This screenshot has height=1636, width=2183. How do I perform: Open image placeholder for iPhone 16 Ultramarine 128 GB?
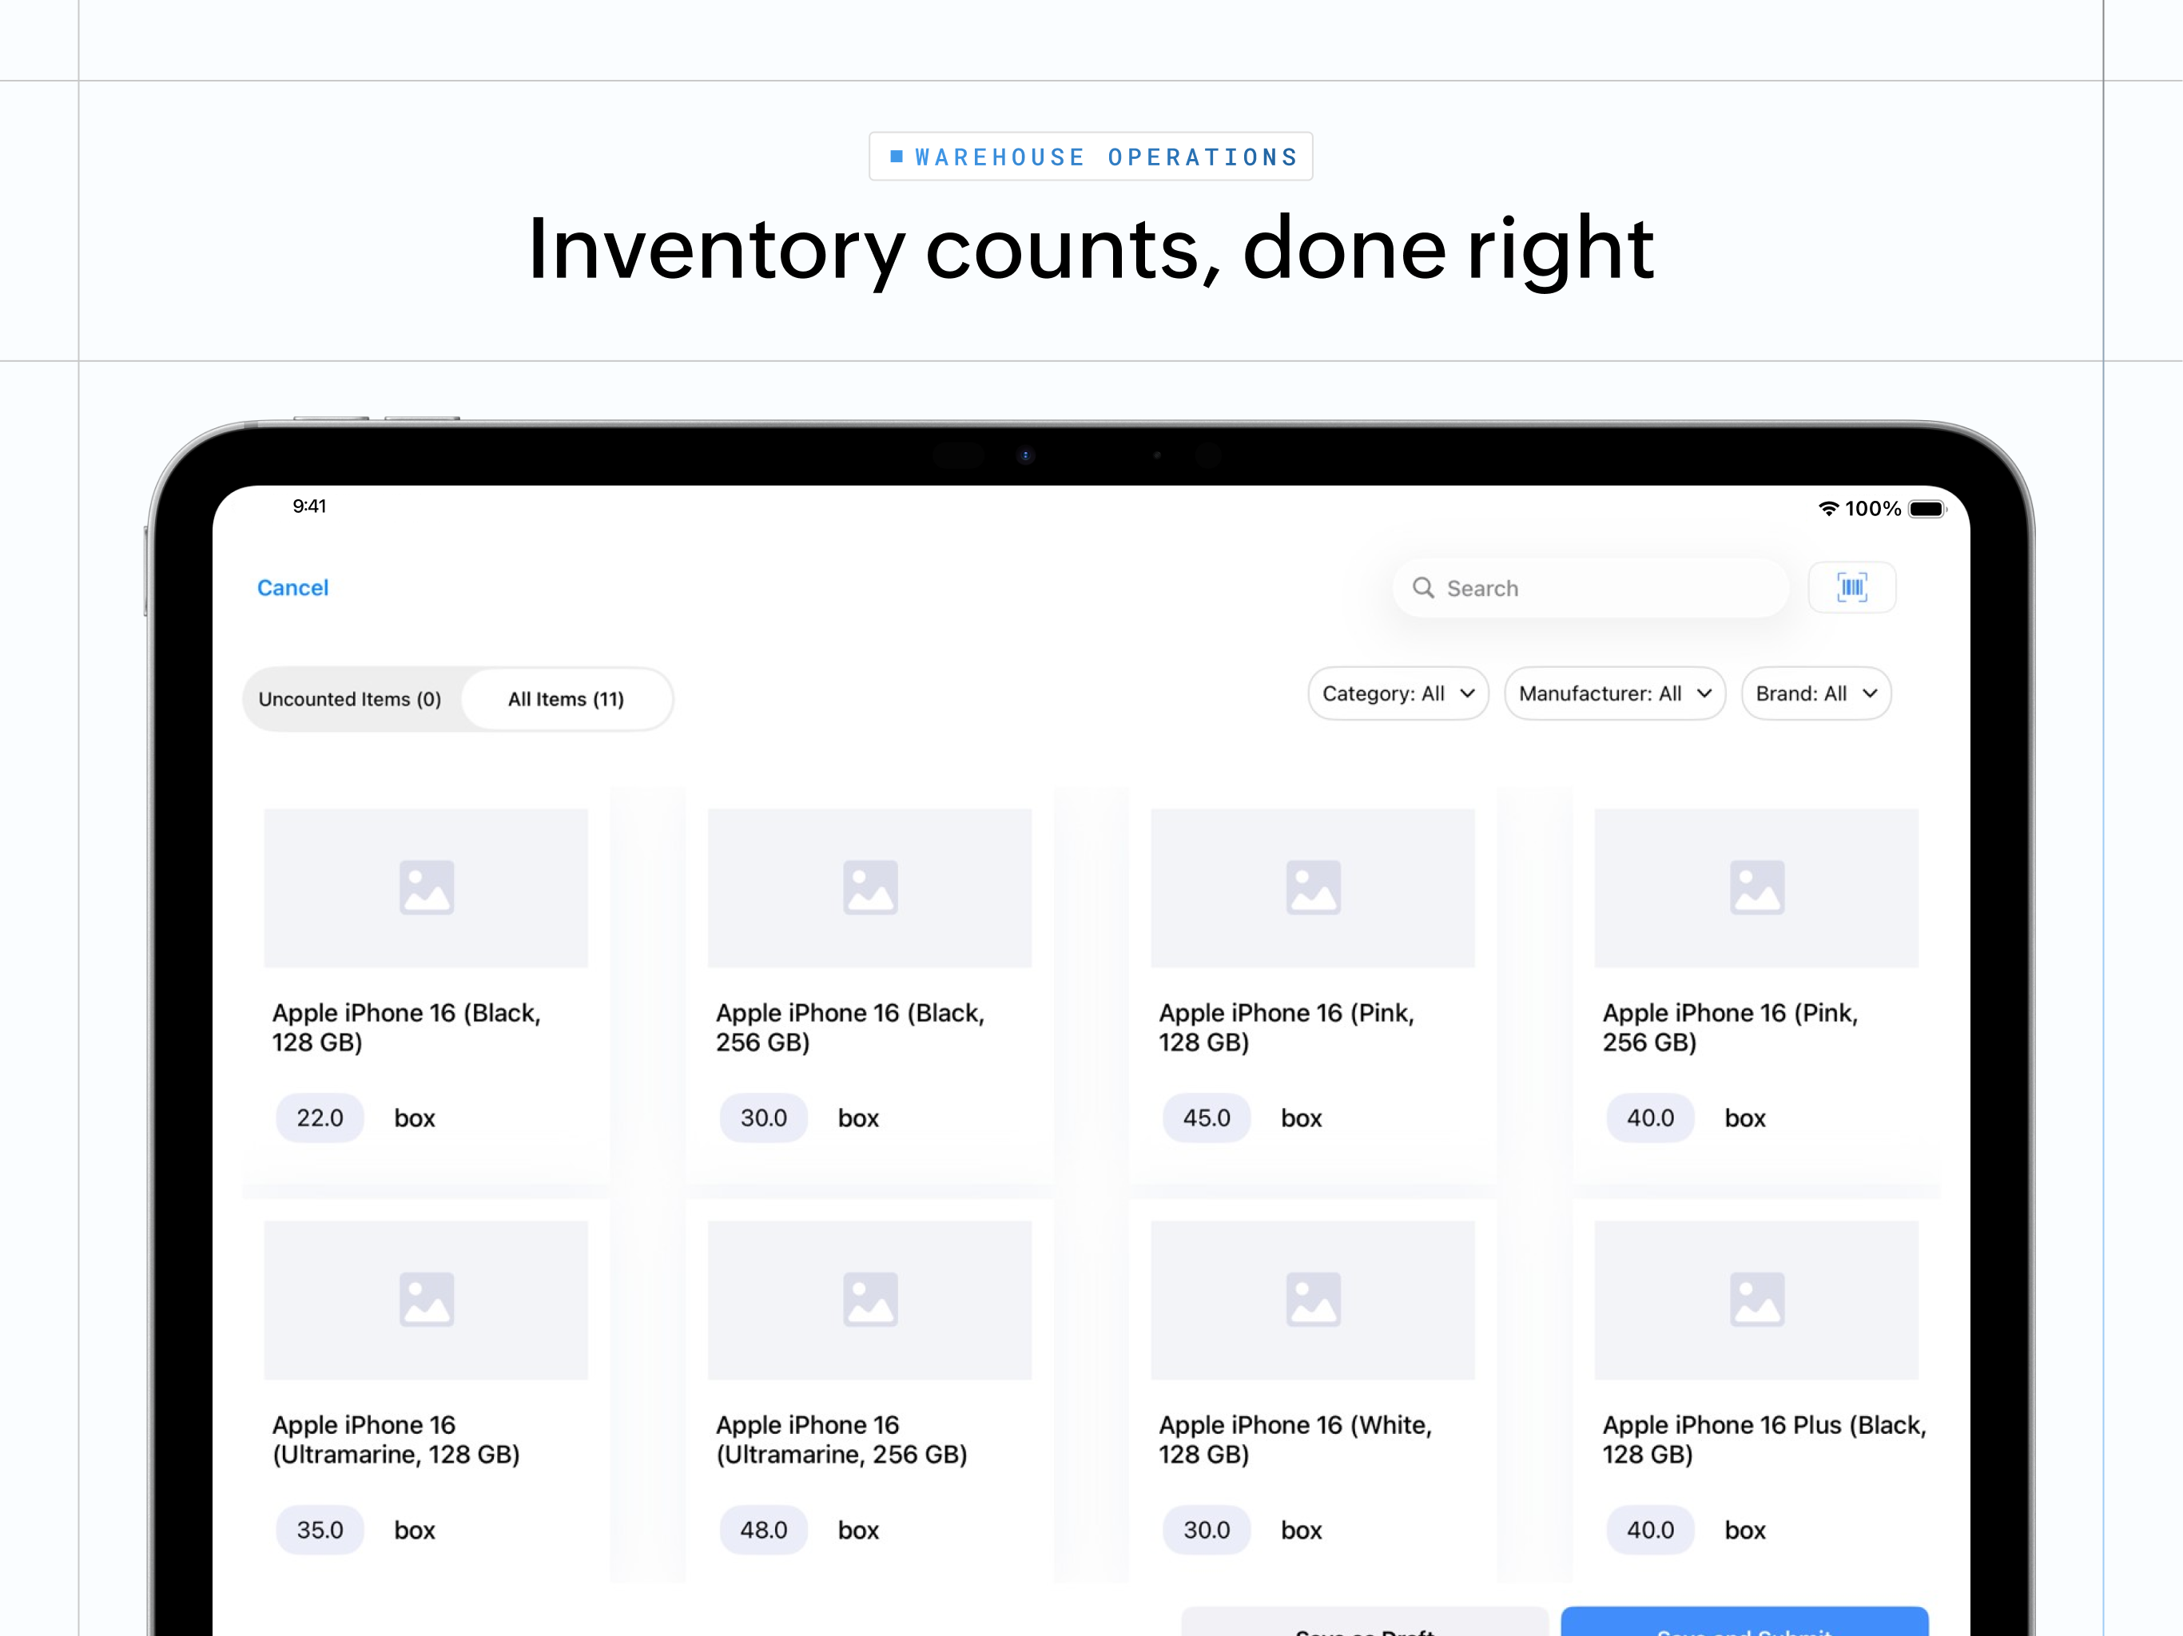coord(427,1300)
